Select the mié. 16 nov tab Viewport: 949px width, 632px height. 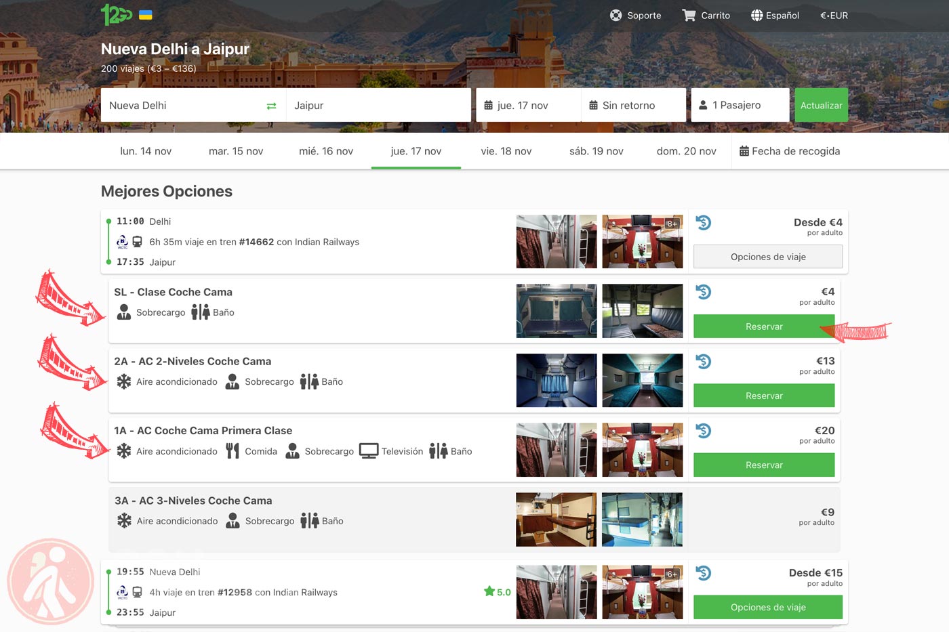(x=326, y=151)
